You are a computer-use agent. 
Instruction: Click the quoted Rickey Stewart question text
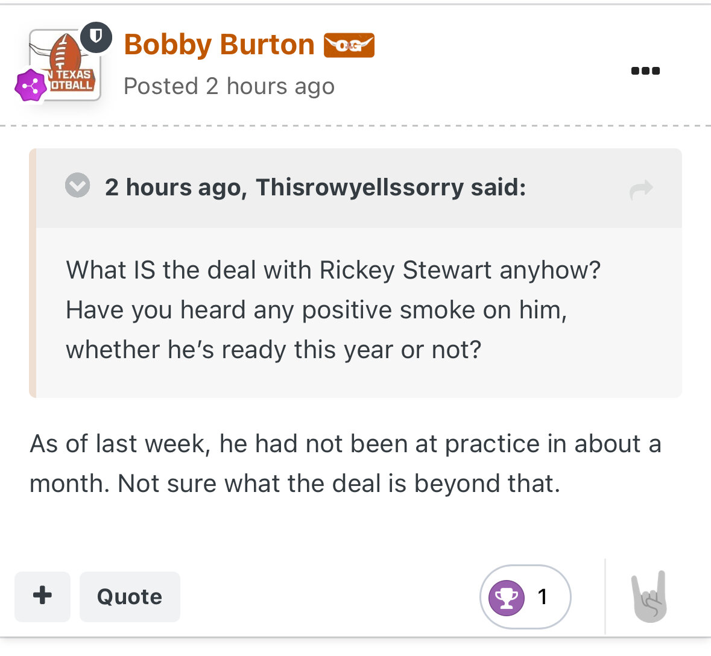333,310
